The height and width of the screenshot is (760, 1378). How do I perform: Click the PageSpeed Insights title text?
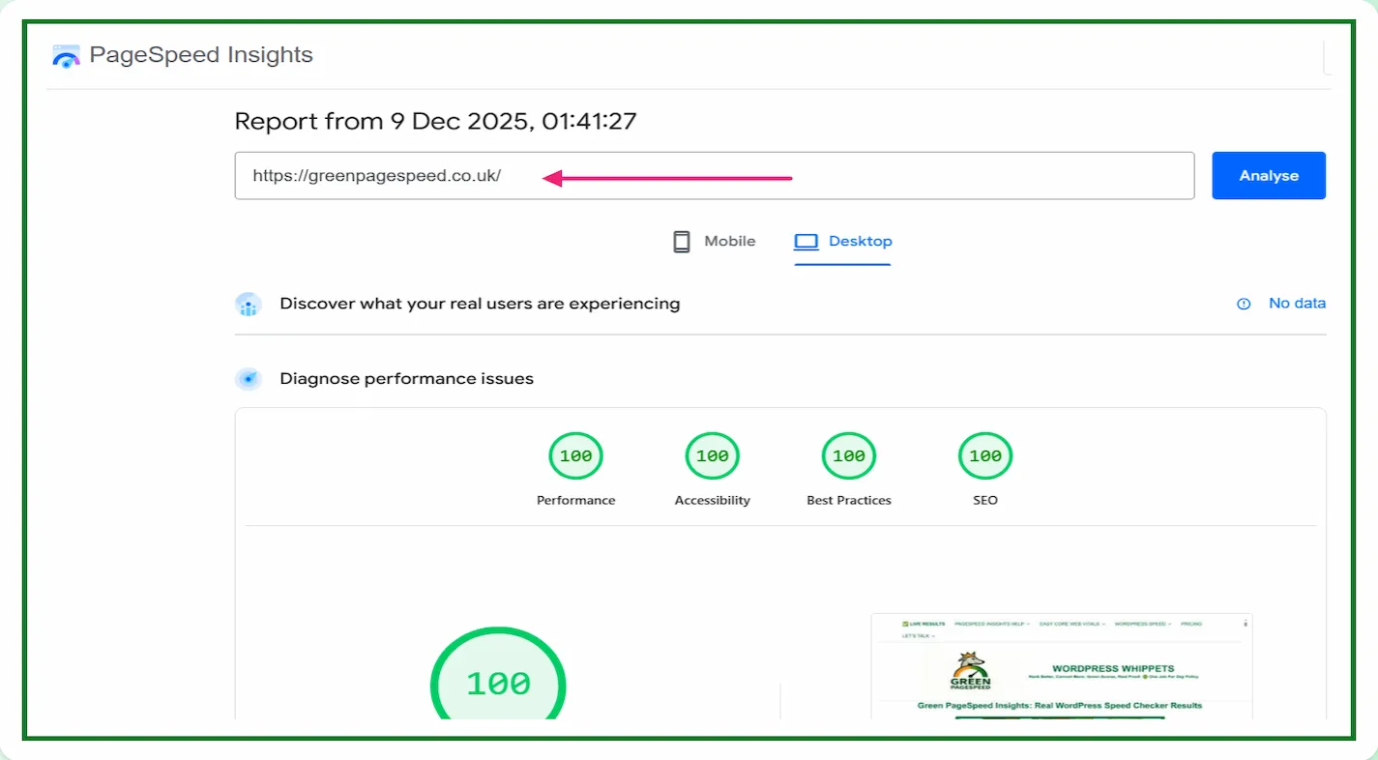(x=201, y=55)
